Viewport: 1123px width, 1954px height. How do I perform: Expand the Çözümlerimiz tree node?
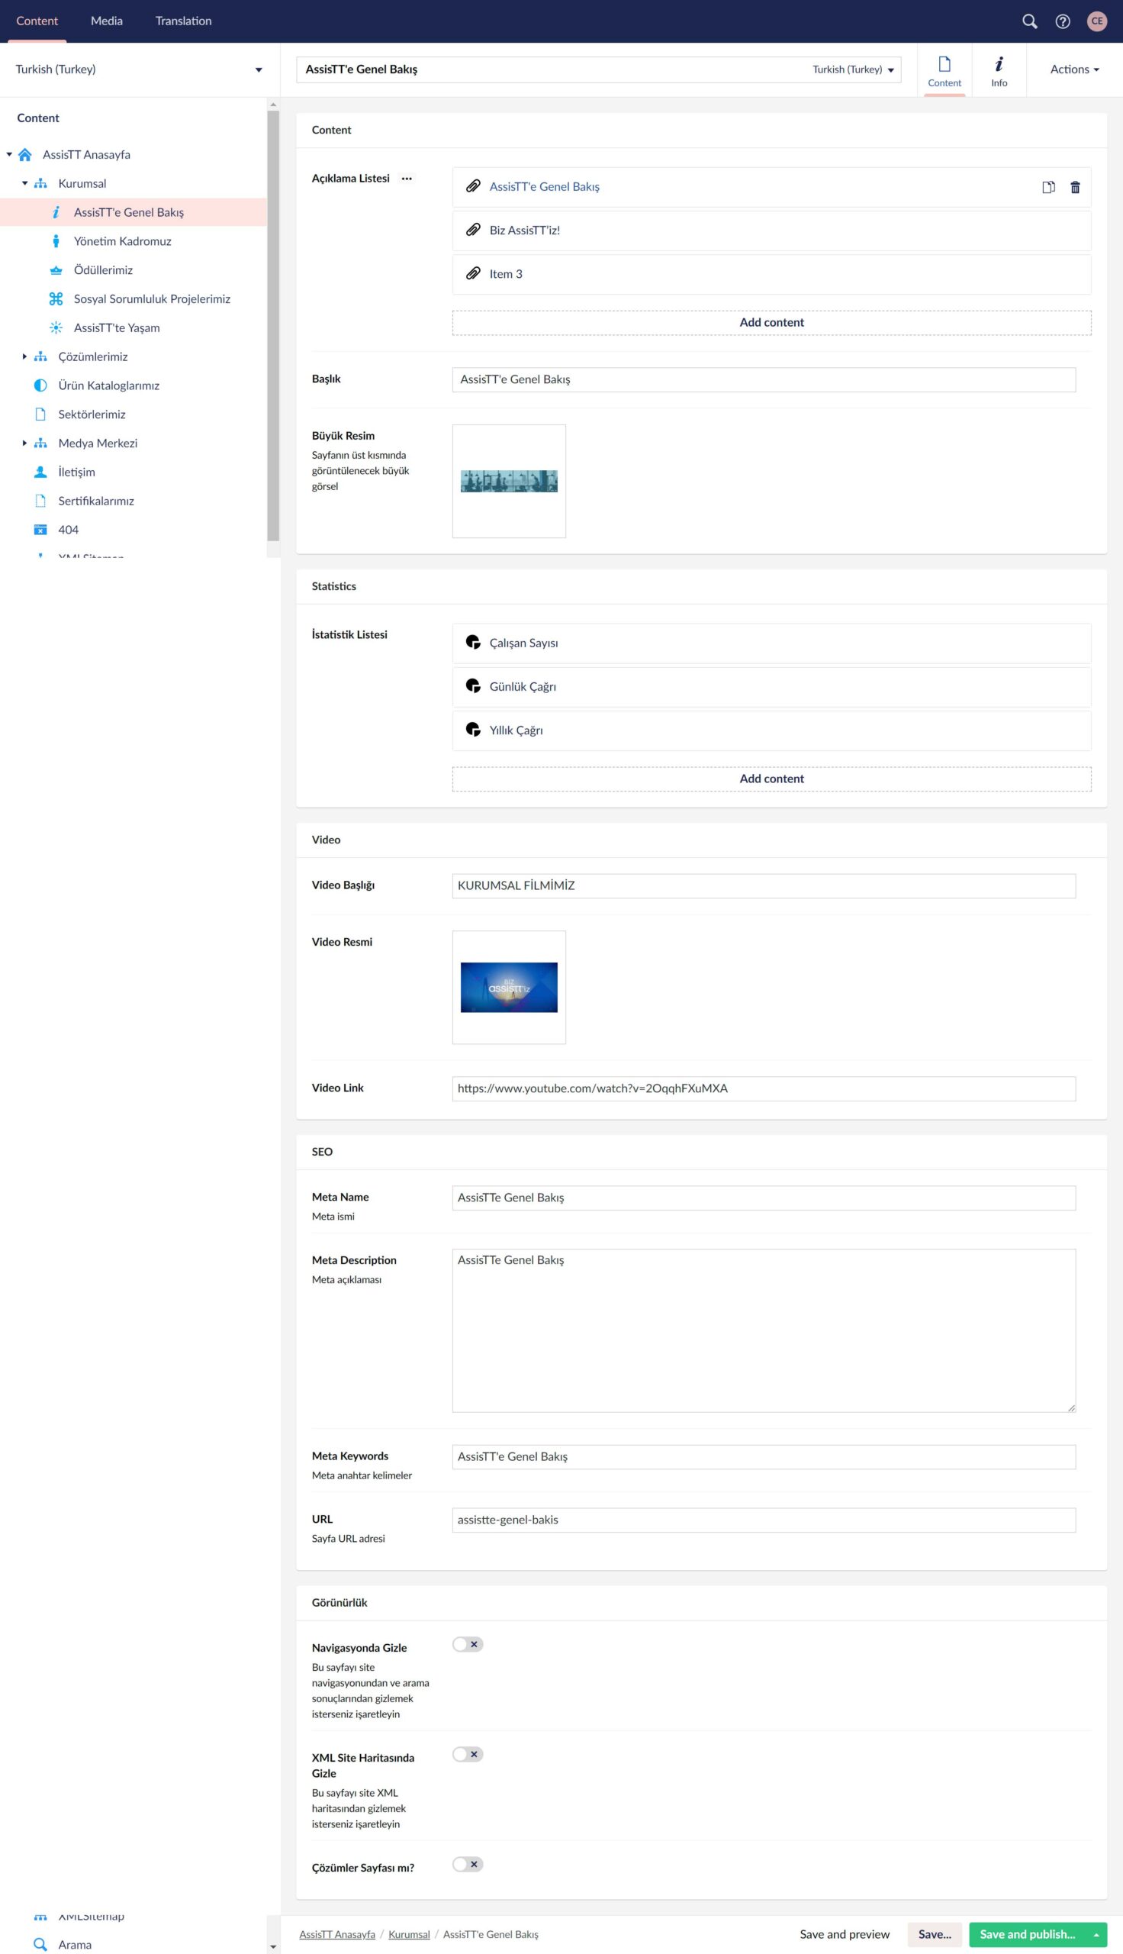(24, 356)
